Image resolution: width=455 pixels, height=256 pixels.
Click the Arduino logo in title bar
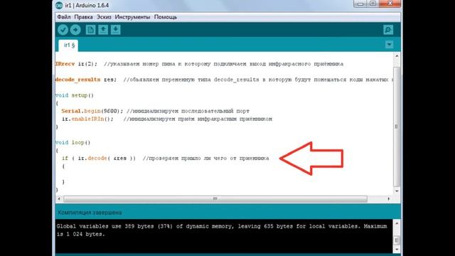59,5
